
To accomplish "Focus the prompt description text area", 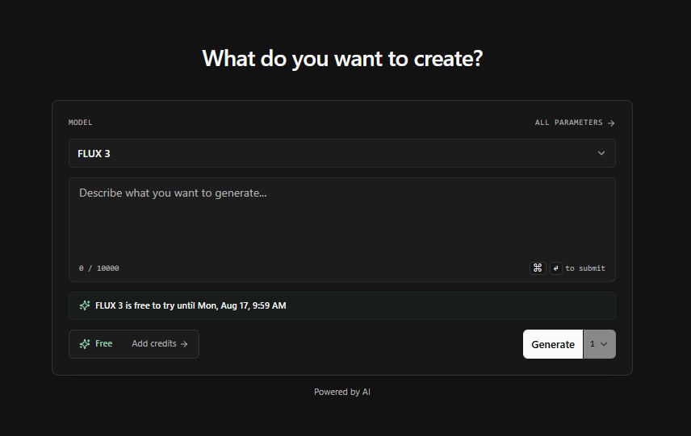I will tap(342, 229).
